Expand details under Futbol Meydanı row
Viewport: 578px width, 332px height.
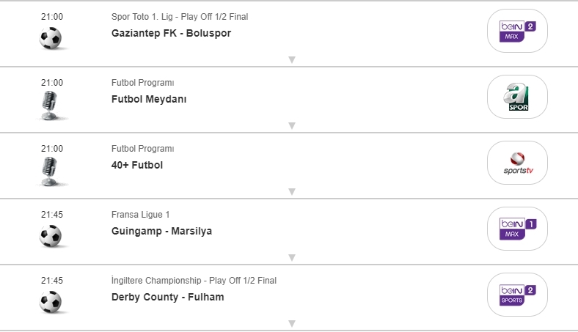click(291, 126)
